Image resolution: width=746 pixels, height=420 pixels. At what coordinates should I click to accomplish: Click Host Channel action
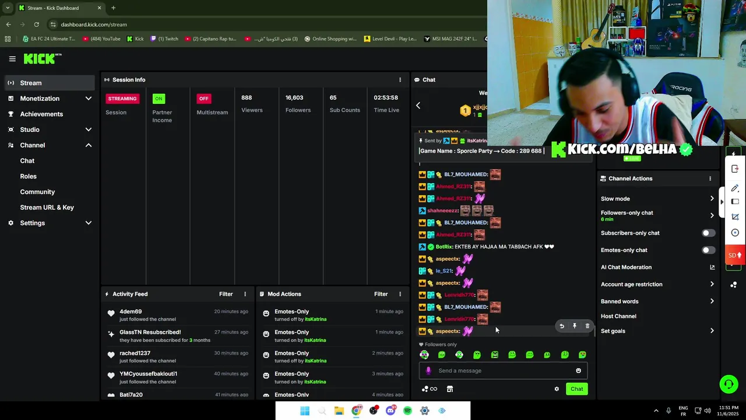coord(618,316)
